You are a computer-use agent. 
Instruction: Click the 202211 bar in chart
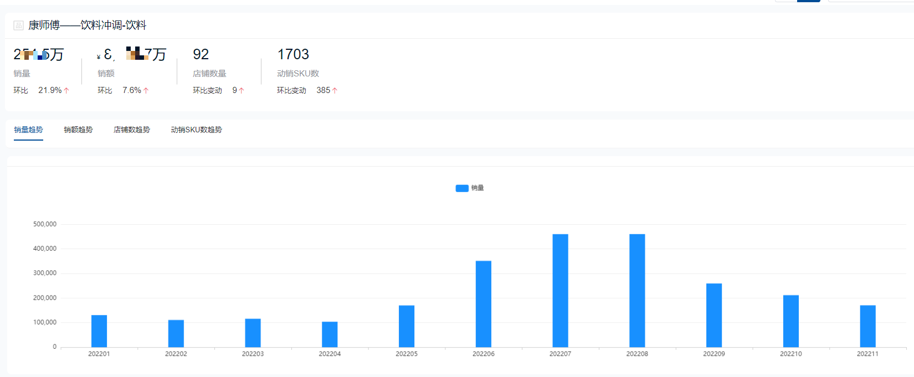(x=867, y=326)
